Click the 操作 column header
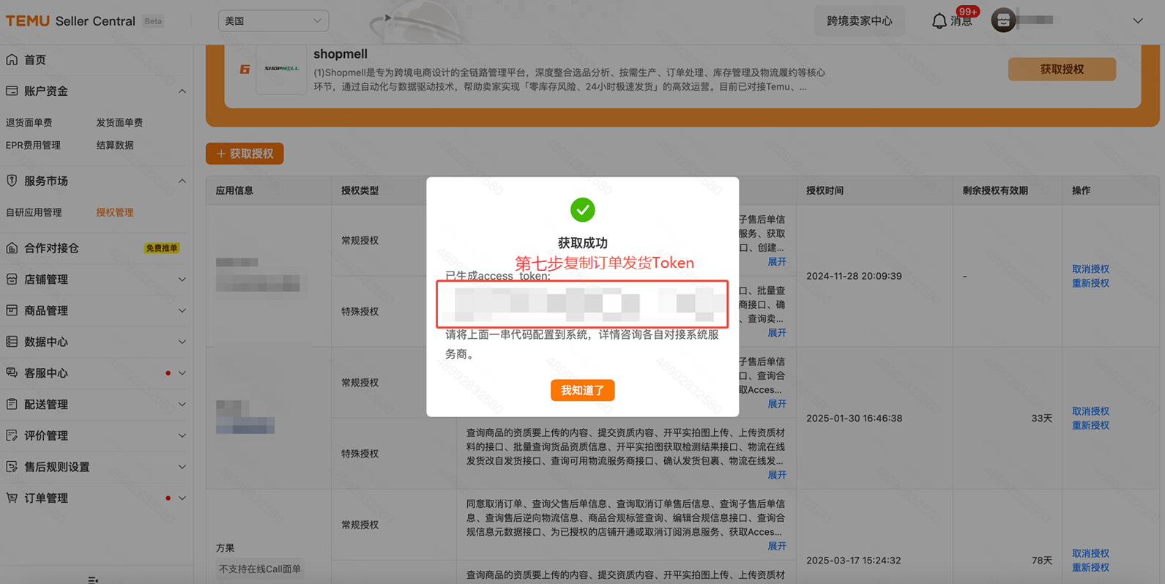This screenshot has width=1165, height=584. click(1081, 190)
